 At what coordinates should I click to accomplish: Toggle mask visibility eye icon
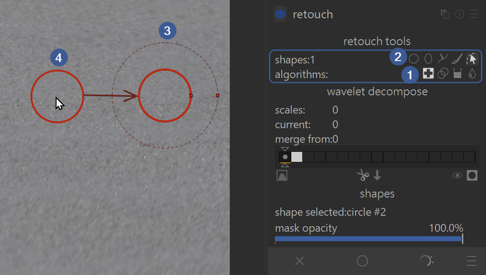coord(457,176)
